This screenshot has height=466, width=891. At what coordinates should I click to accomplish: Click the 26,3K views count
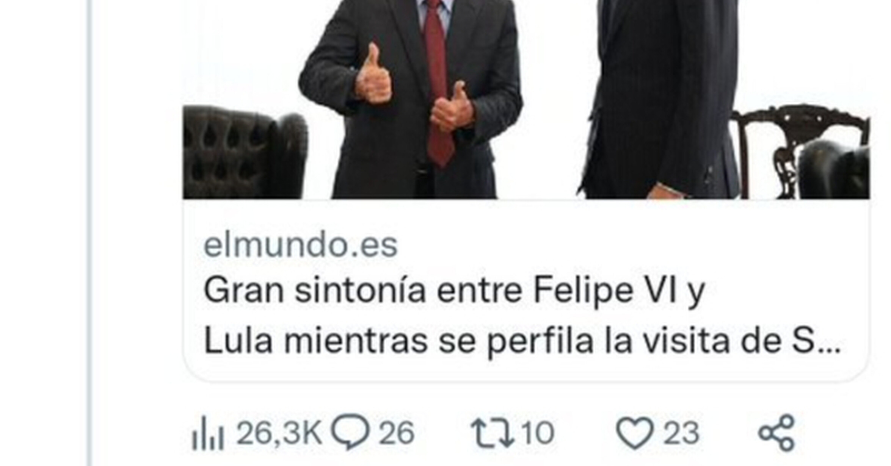[279, 433]
